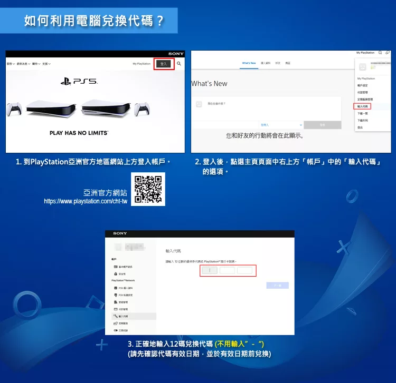
Task: Click the profile avatar in the account menu
Action: tap(363, 67)
